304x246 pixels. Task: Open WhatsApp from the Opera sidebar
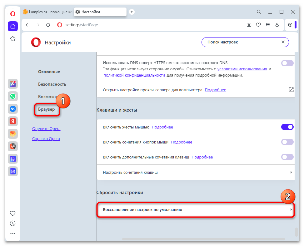point(13,96)
